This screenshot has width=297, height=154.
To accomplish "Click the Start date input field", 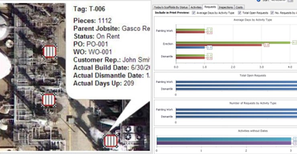I will (x=278, y=1).
